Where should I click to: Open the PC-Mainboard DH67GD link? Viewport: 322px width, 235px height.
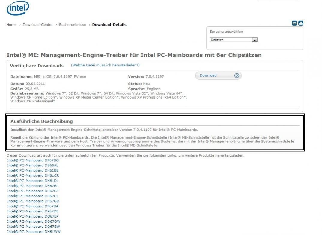tap(33, 201)
